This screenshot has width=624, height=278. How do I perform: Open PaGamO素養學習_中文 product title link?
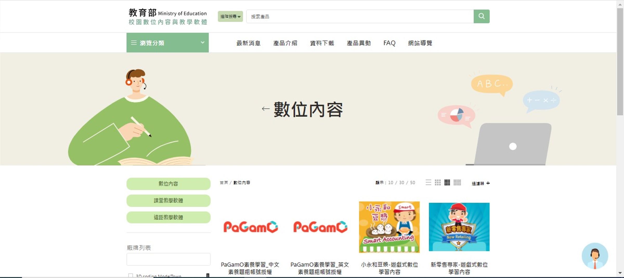coord(250,268)
